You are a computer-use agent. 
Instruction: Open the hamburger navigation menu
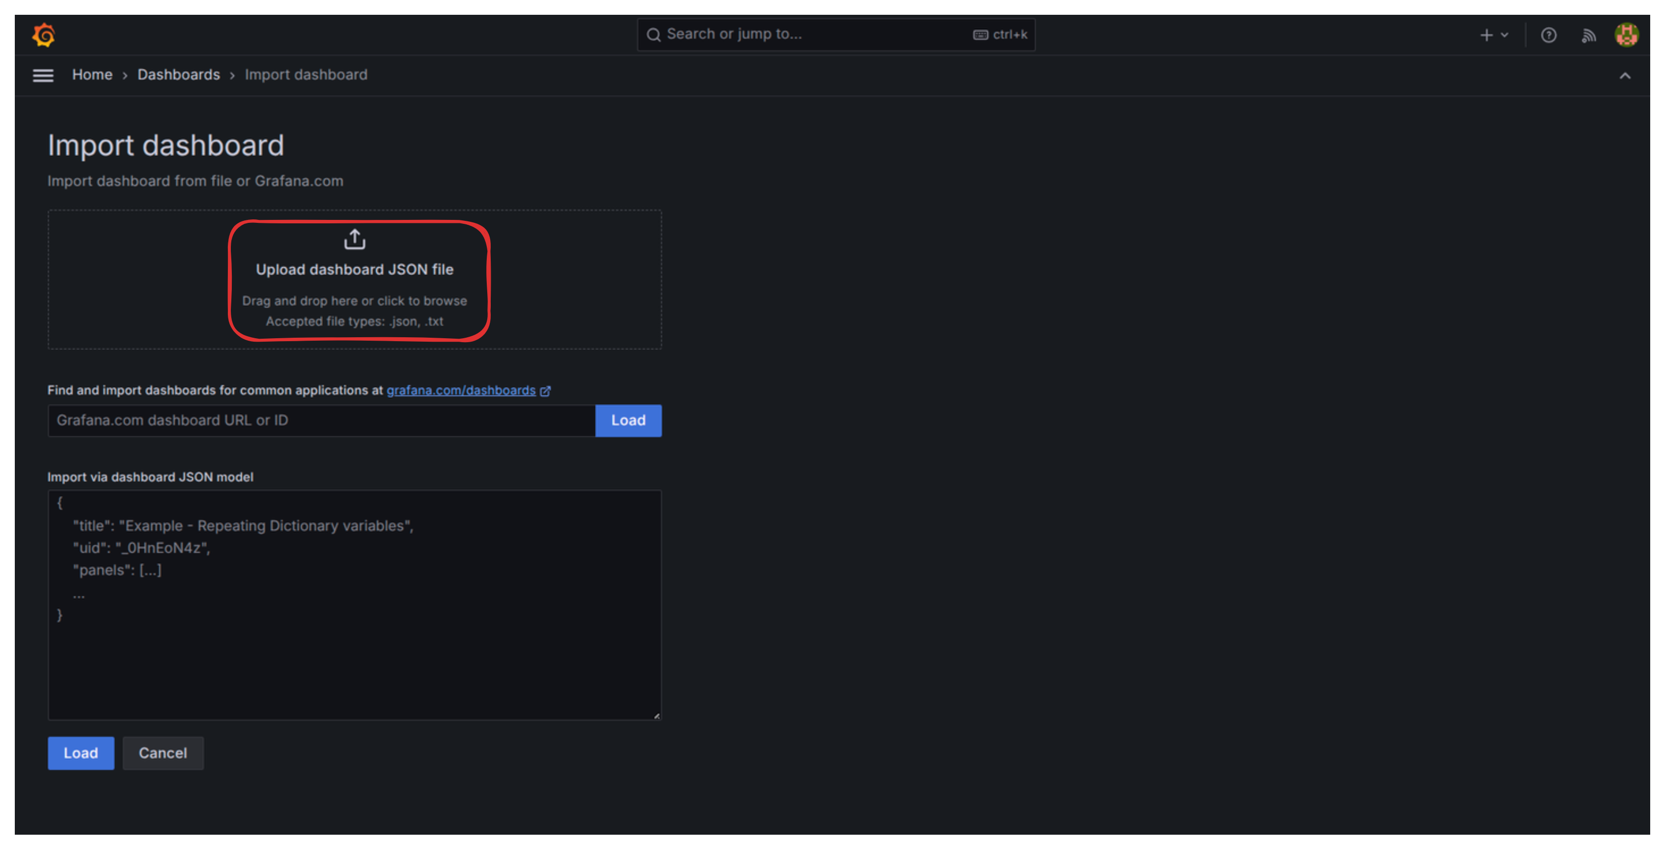coord(42,75)
